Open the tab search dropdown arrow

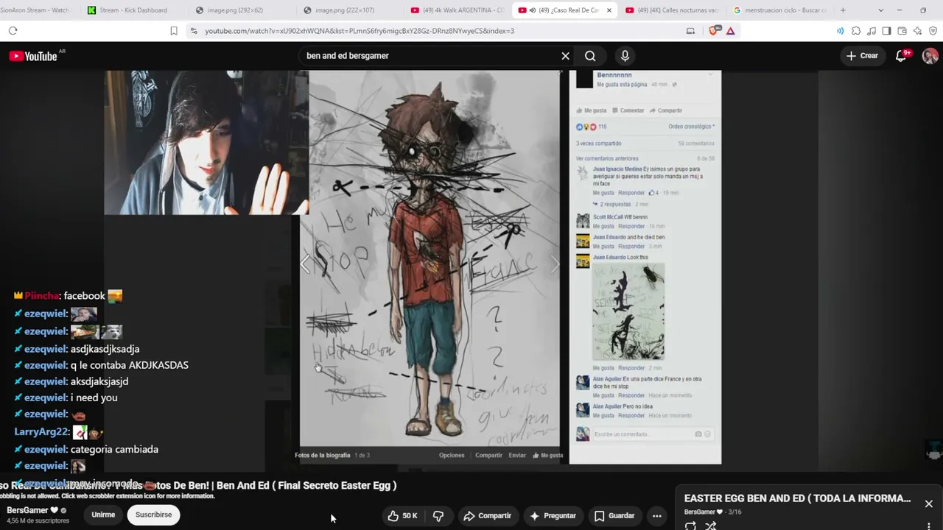tap(881, 10)
